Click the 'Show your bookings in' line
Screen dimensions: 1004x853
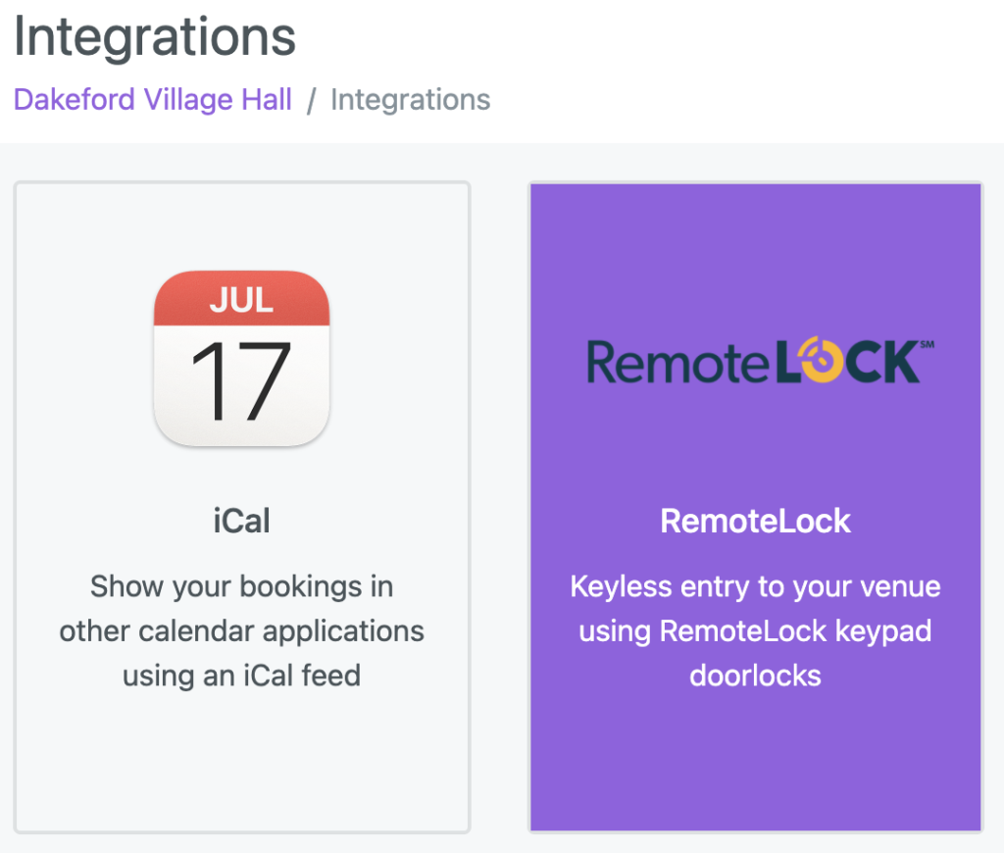241,586
